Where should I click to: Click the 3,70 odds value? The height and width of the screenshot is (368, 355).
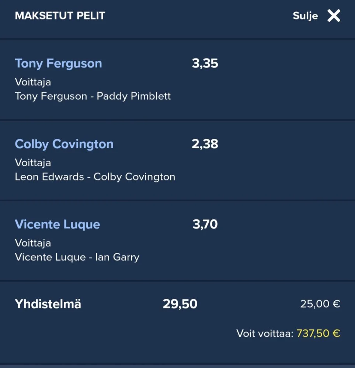[205, 224]
